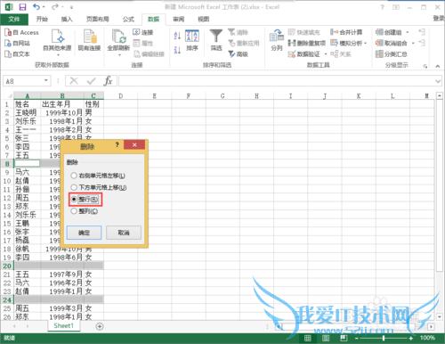Sort descending Z to A icon
445x344 pixels.
click(177, 50)
